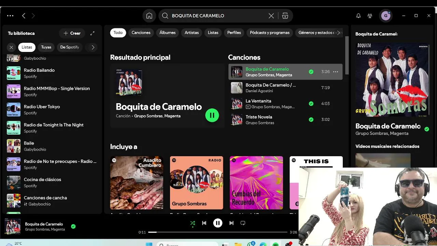This screenshot has height=246, width=437.
Task: Toggle the De Spotify filter chip
Action: 70,47
